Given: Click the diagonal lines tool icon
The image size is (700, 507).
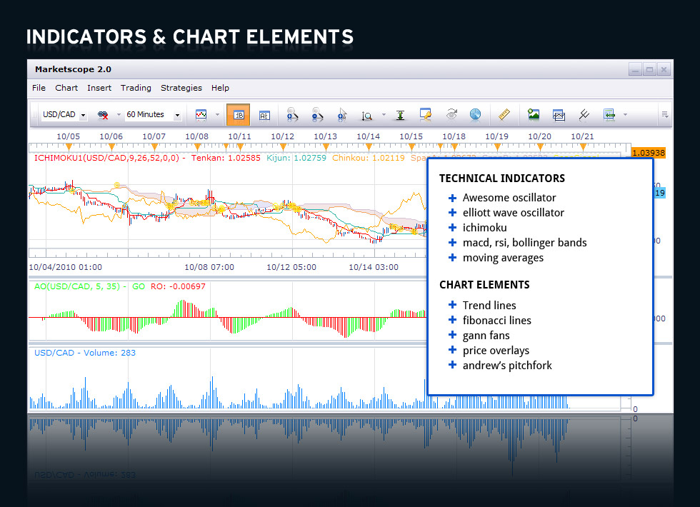Looking at the screenshot, I should coord(584,115).
